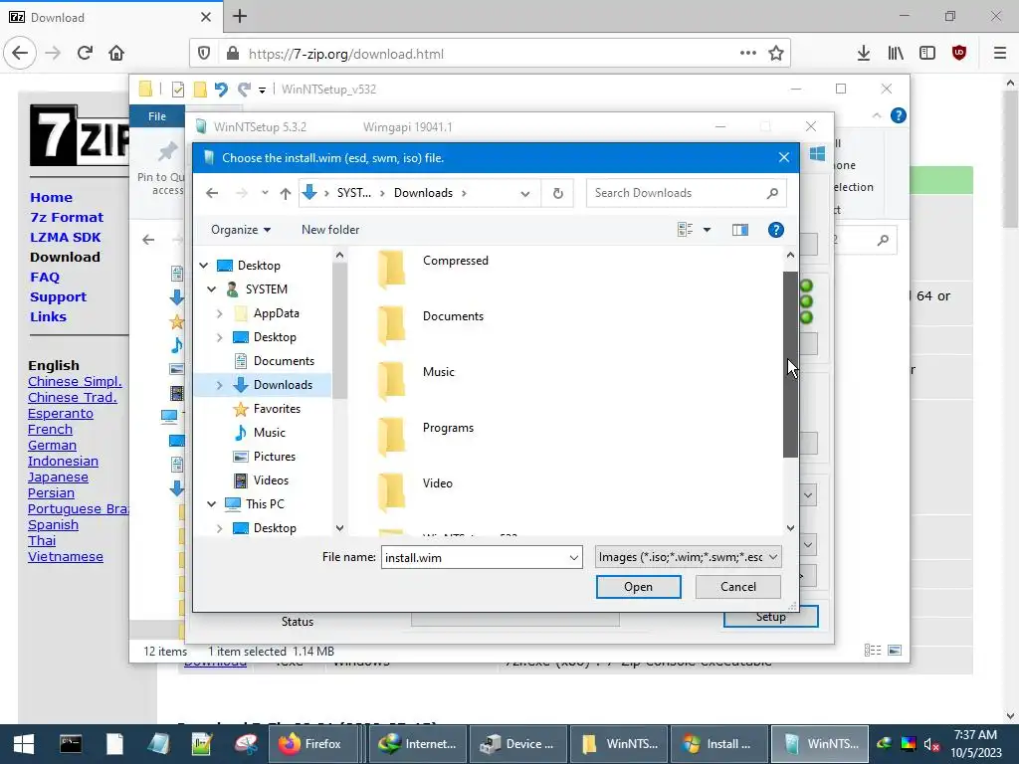Go to Firefox home page
Image resolution: width=1019 pixels, height=764 pixels.
116,54
